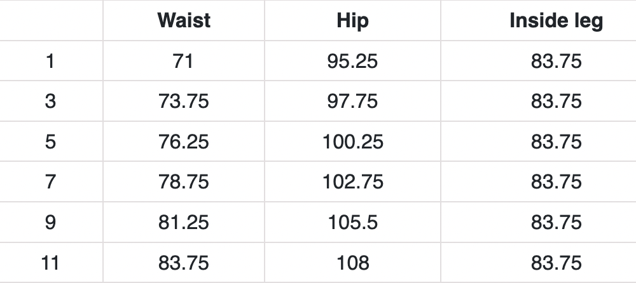Click hip value 95.25
This screenshot has width=636, height=283.
(x=352, y=62)
